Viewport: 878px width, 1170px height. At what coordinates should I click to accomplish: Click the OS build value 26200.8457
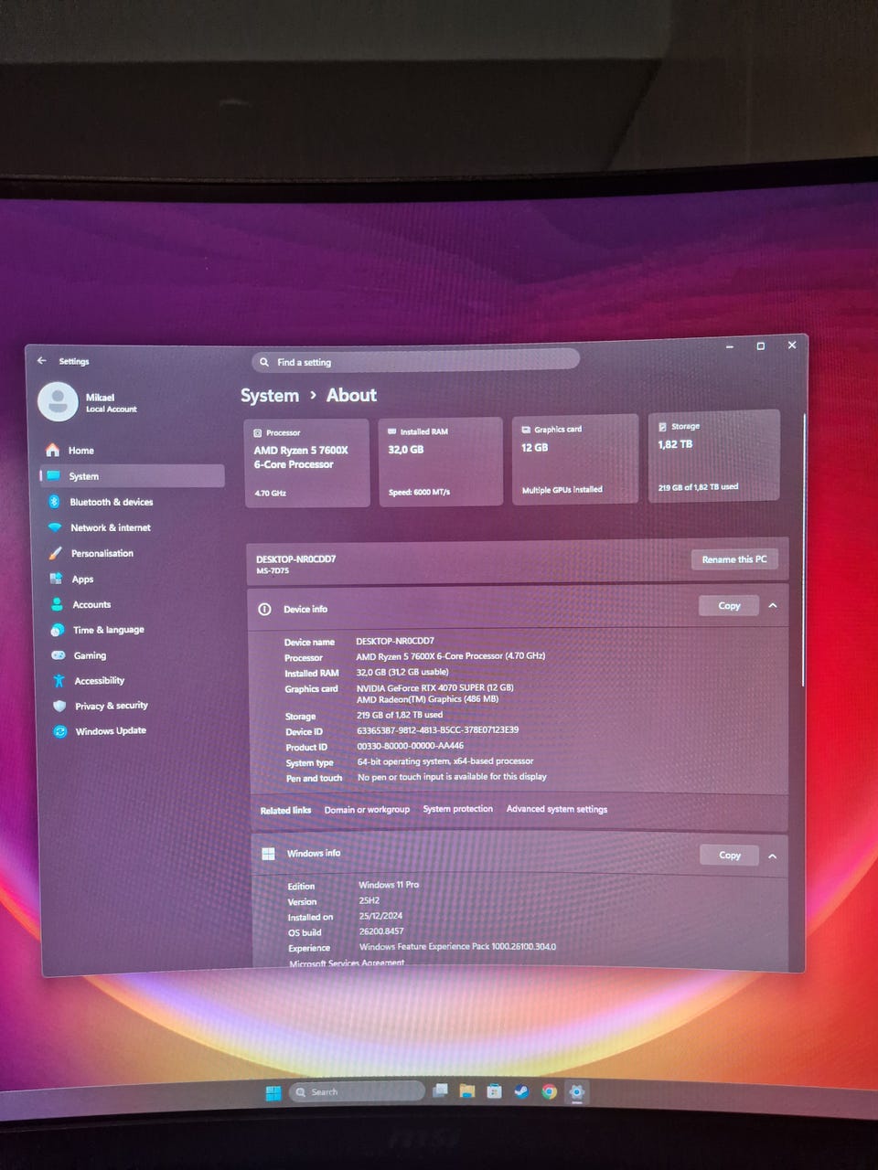click(x=381, y=931)
